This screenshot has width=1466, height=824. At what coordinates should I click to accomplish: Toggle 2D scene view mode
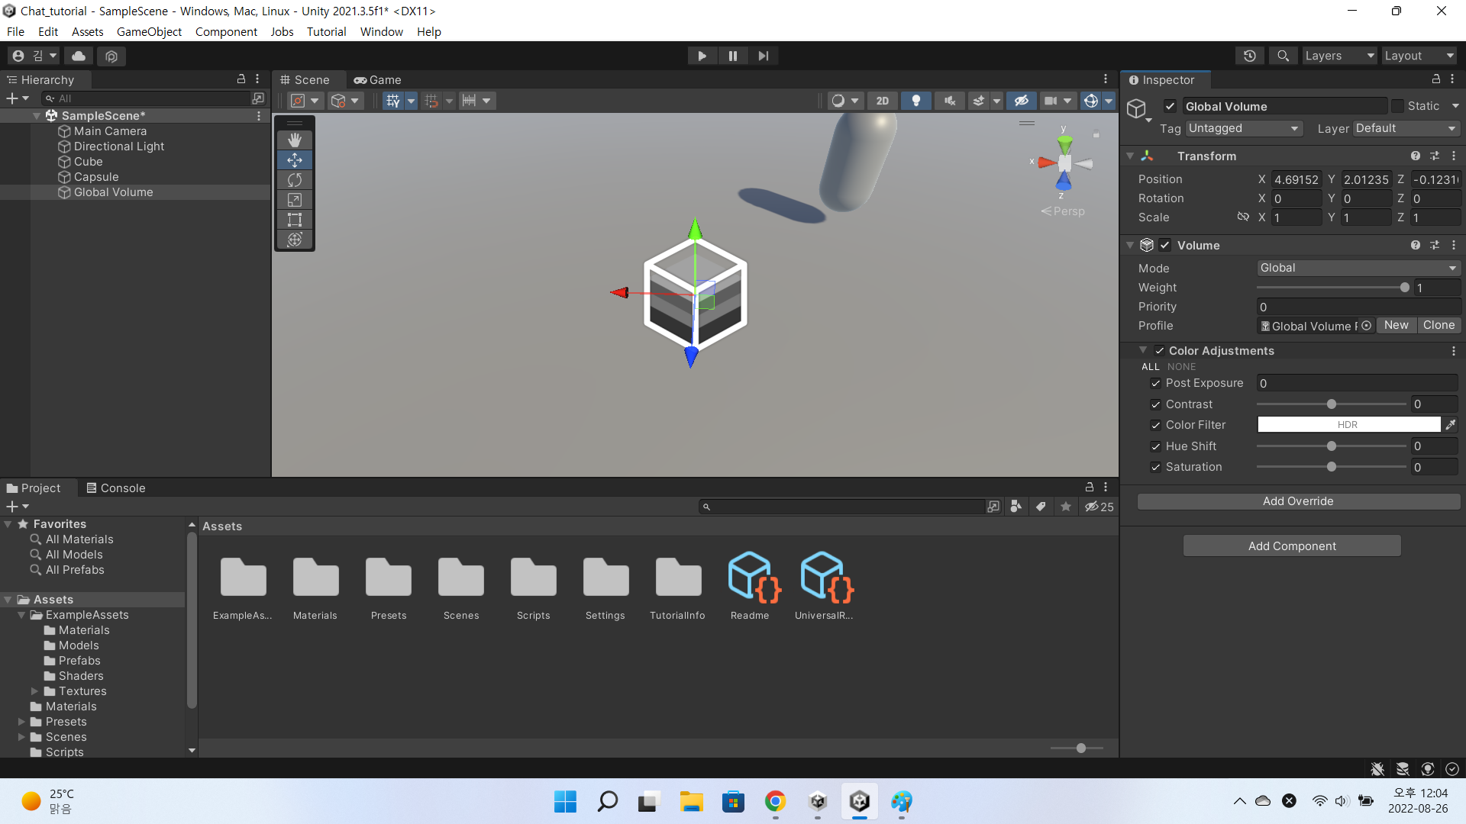coord(882,101)
